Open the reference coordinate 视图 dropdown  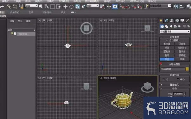[x=92, y=6]
